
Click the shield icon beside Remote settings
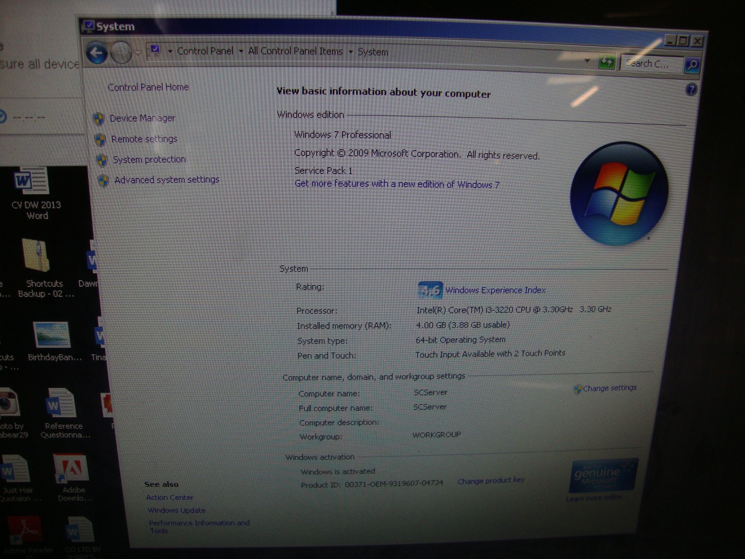100,140
